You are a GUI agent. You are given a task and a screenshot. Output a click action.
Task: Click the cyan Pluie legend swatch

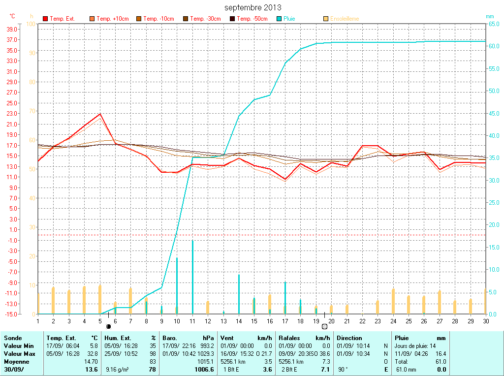click(x=279, y=19)
